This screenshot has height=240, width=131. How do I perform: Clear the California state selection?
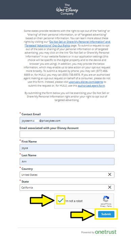(x=110, y=187)
